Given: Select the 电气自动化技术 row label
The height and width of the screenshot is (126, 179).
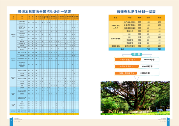Looking at the screenshot, I should 130,22.
